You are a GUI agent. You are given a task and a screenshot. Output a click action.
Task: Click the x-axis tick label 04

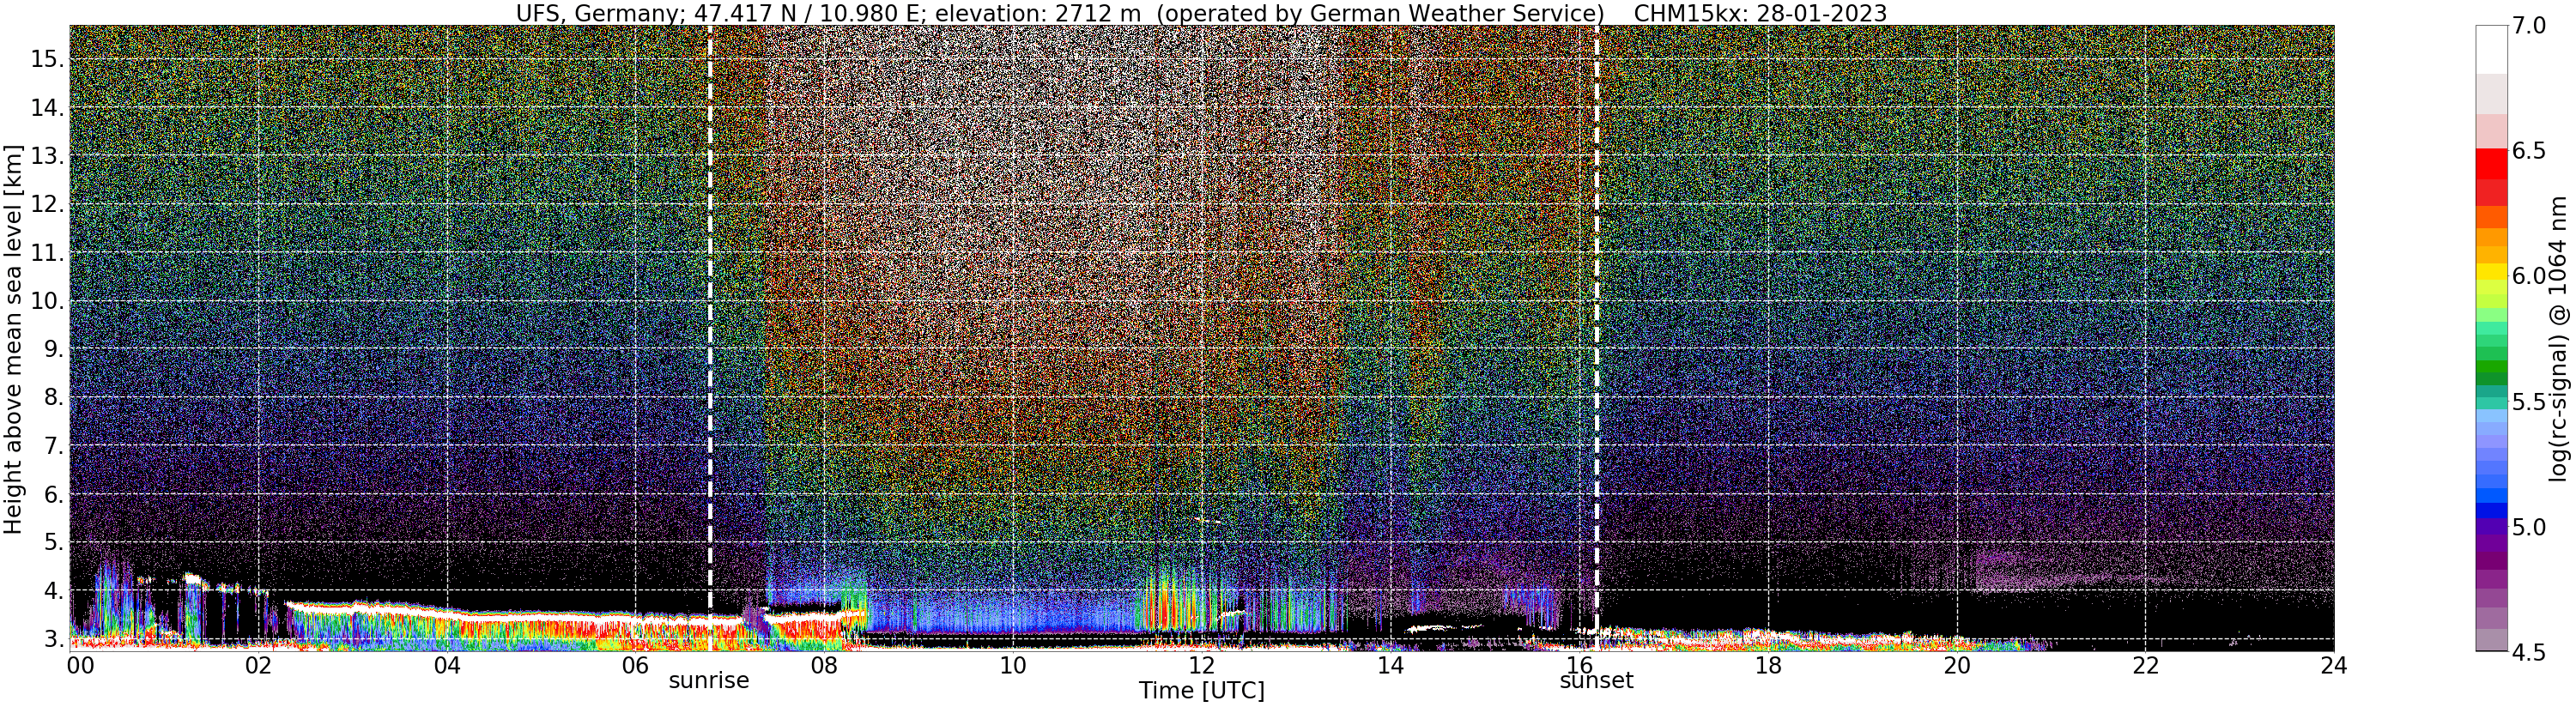click(x=447, y=666)
